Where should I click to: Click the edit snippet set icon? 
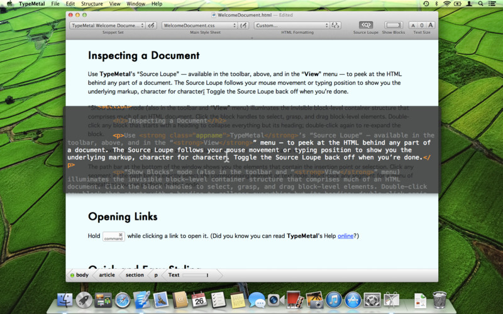point(152,25)
